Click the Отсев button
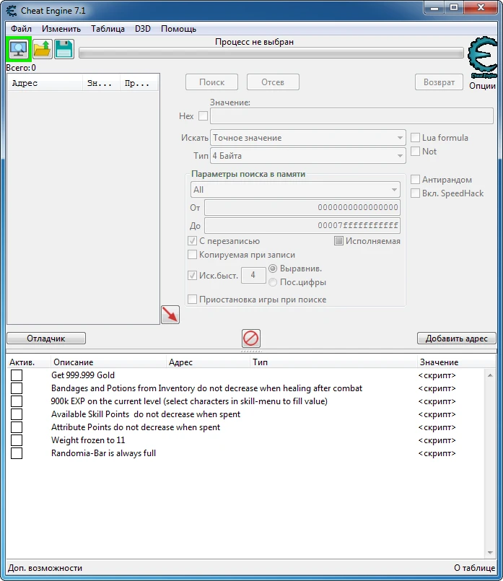 (273, 82)
